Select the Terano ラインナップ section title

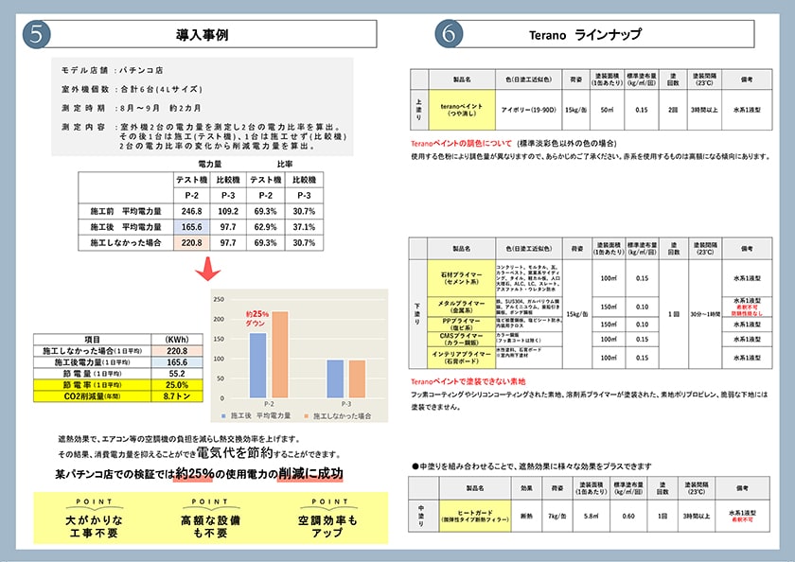pos(585,34)
